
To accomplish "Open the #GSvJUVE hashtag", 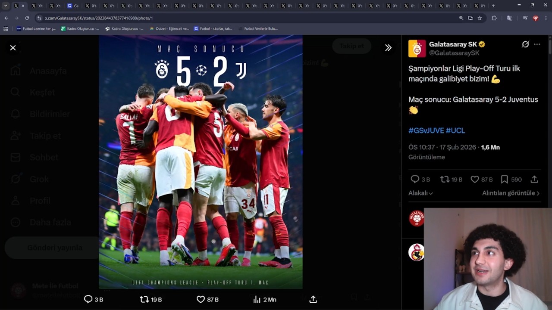I will pos(426,130).
